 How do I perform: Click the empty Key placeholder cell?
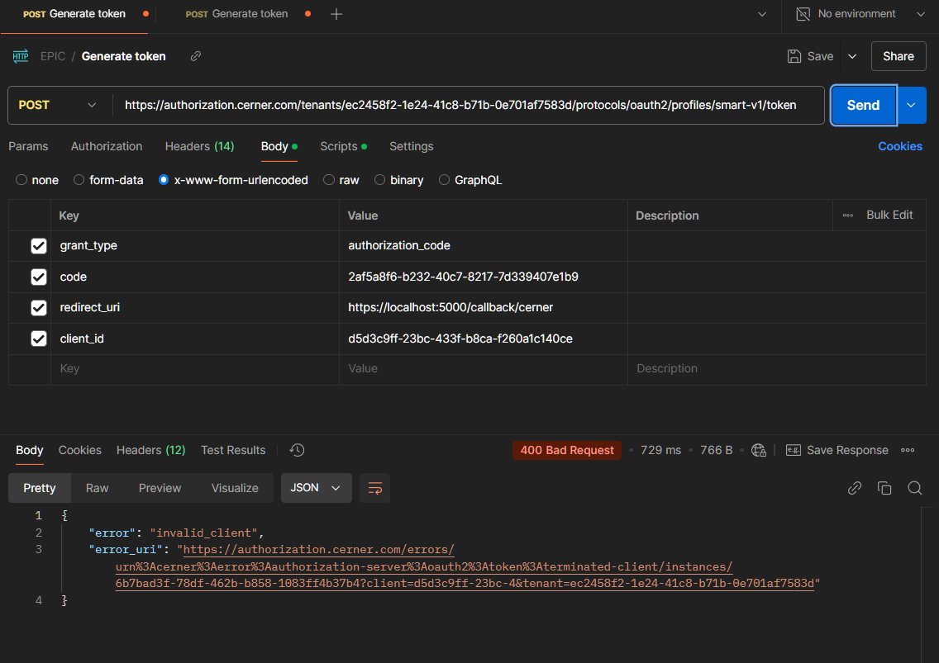194,369
